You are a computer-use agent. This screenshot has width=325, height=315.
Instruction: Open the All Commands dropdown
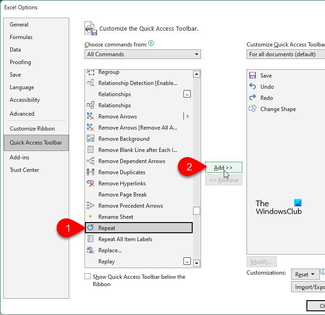coord(143,54)
